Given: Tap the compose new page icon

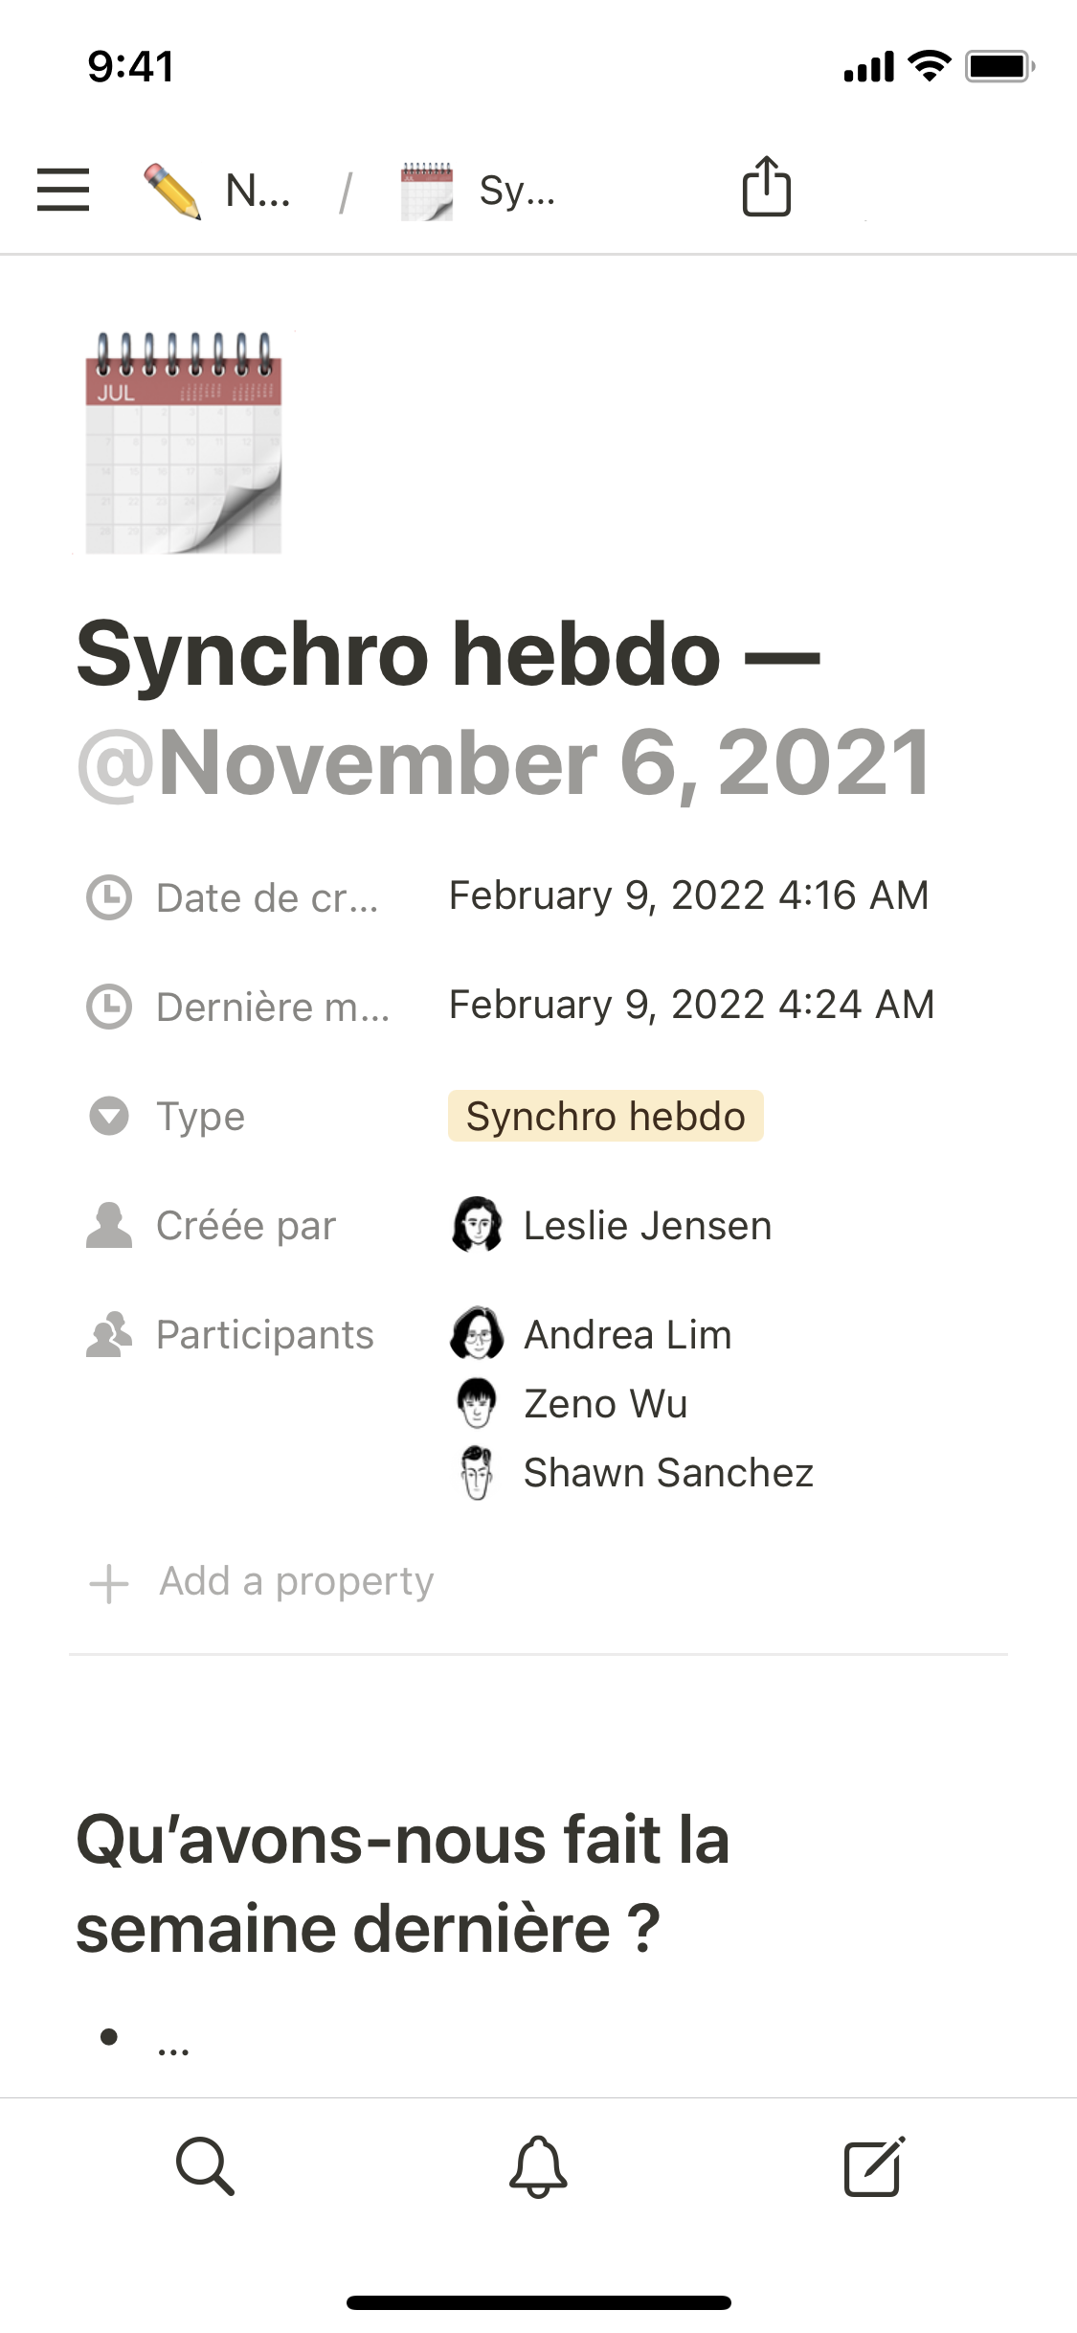Looking at the screenshot, I should [873, 2165].
